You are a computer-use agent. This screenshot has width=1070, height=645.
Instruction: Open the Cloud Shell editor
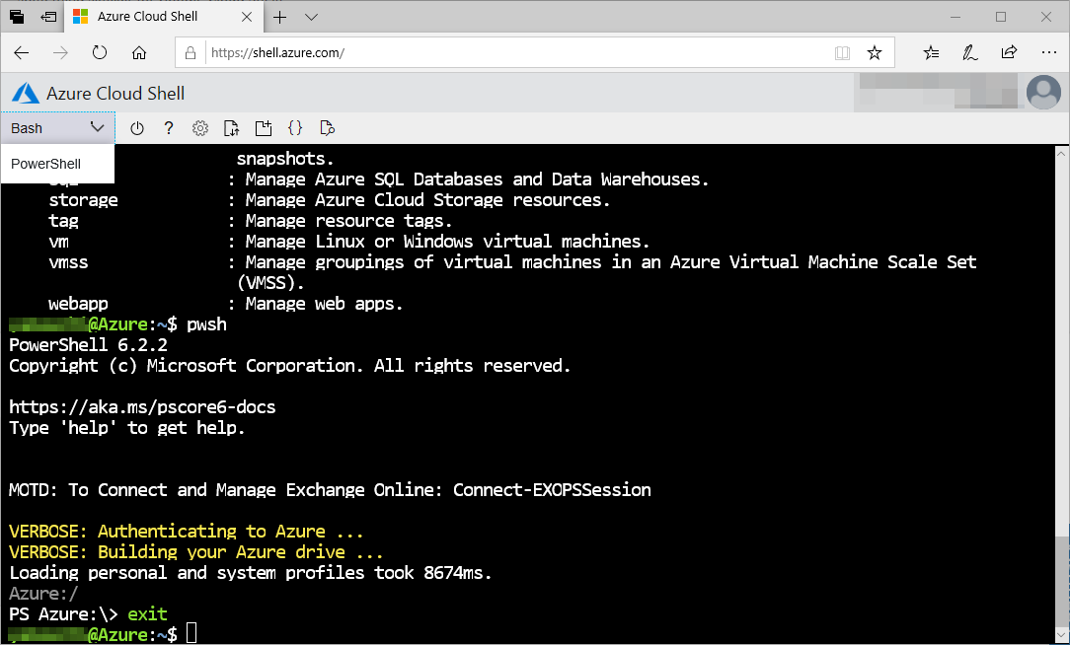(295, 127)
